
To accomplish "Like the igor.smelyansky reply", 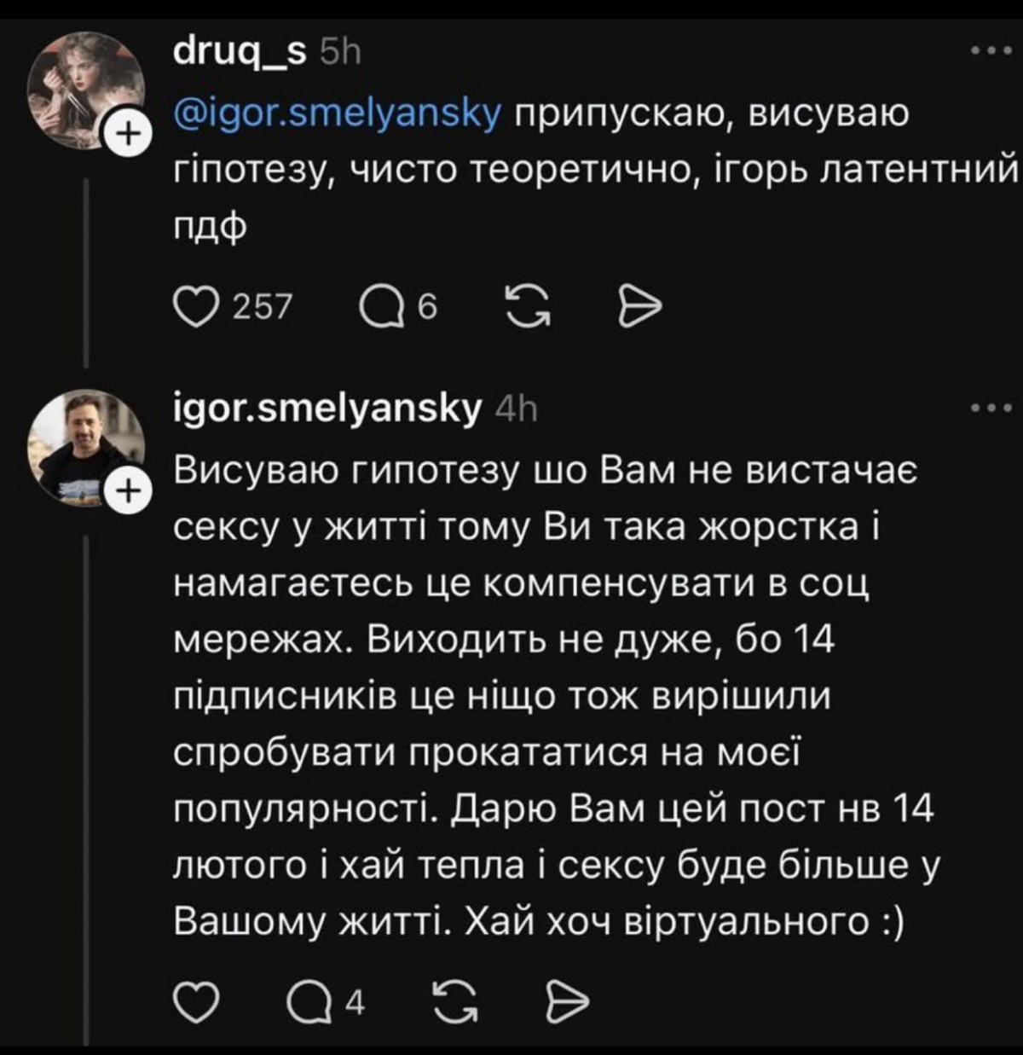I will 195,1002.
